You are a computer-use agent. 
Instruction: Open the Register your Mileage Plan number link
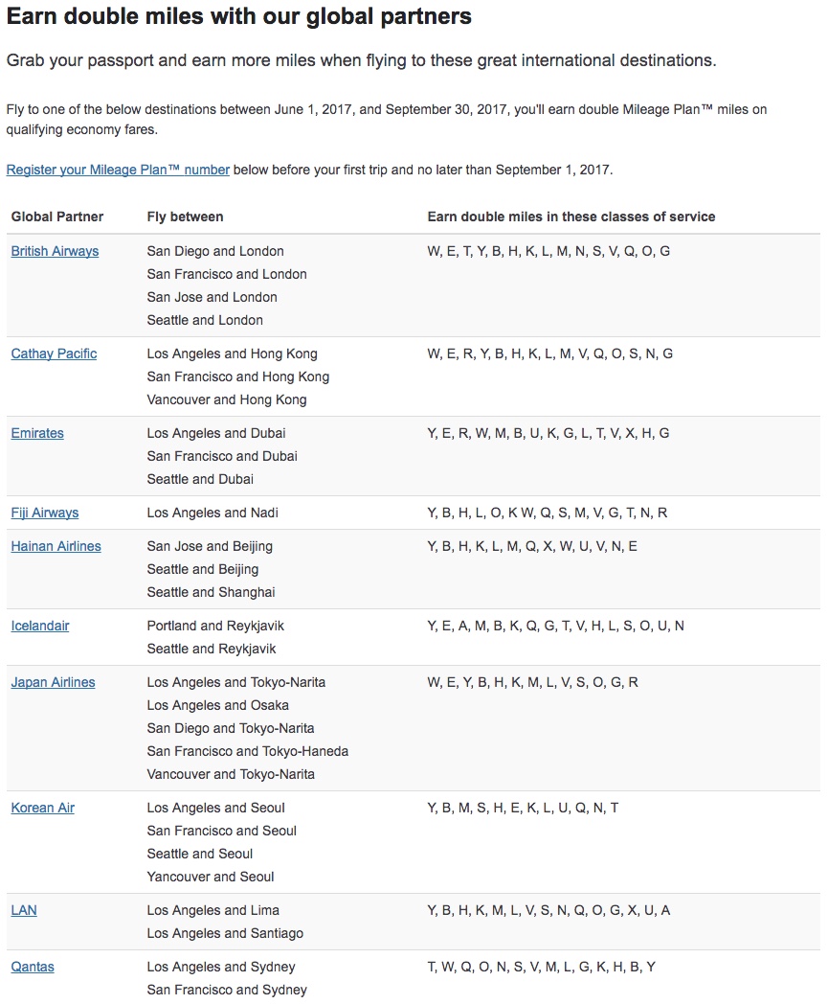click(x=118, y=170)
